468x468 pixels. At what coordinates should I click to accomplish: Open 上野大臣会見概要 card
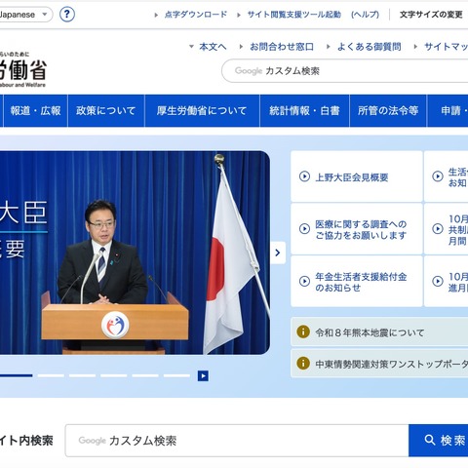[357, 176]
